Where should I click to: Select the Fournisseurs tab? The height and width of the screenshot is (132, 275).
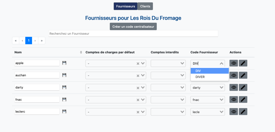click(126, 6)
